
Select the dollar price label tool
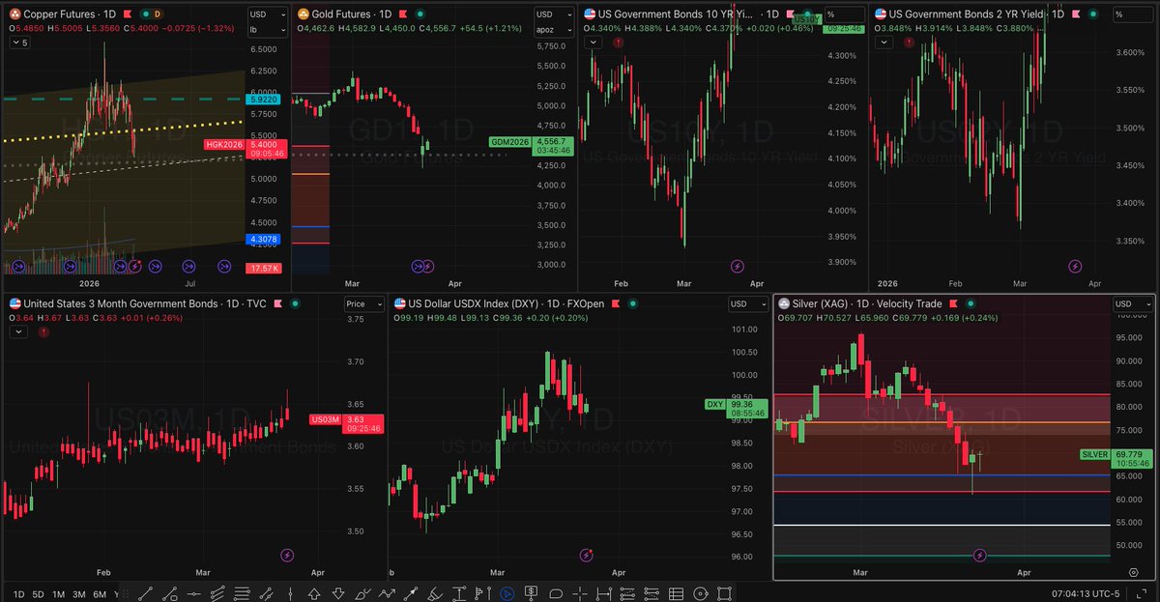531,592
